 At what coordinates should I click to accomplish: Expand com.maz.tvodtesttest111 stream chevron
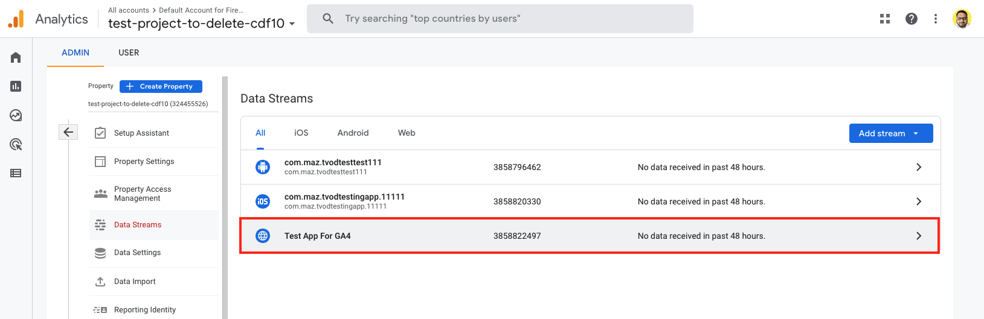pos(918,167)
